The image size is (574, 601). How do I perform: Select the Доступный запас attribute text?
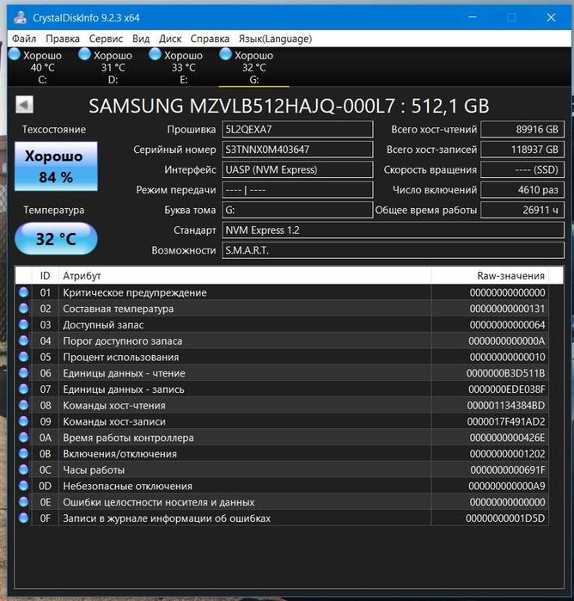(103, 325)
